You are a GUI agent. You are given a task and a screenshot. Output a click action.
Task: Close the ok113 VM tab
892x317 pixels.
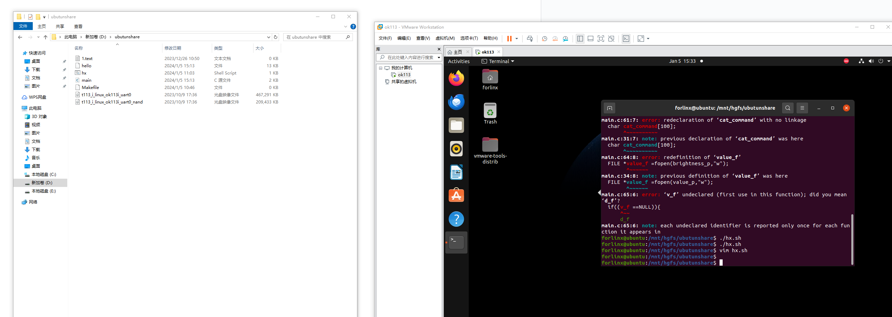point(499,52)
